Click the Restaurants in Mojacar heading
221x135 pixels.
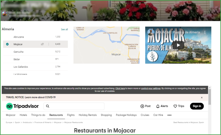tap(105, 131)
